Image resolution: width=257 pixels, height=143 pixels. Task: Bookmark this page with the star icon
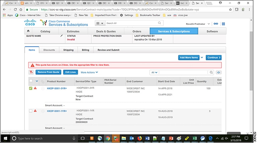click(230, 9)
